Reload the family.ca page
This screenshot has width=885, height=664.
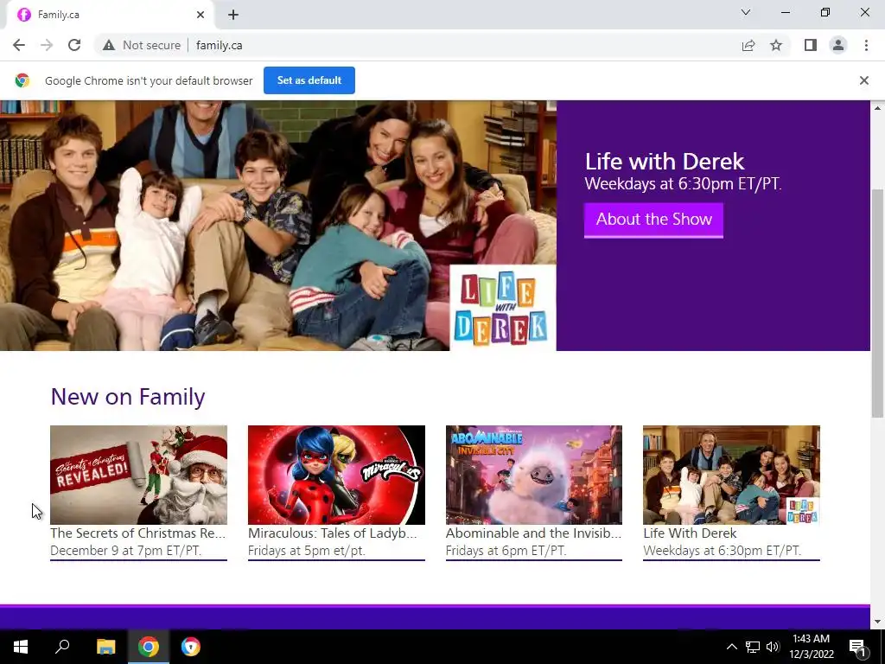coord(74,45)
